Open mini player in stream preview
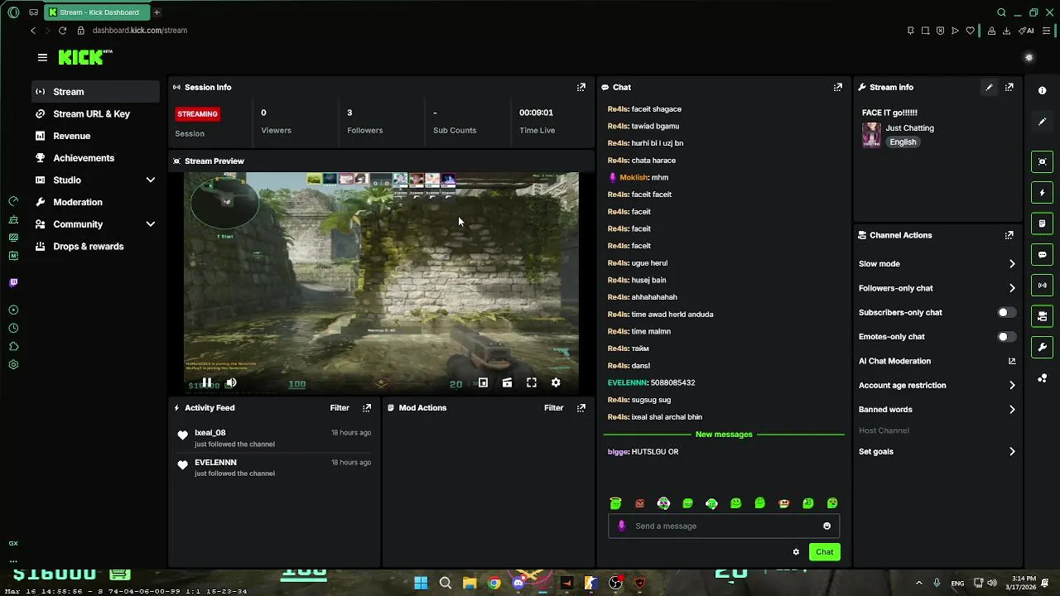 pyautogui.click(x=483, y=382)
